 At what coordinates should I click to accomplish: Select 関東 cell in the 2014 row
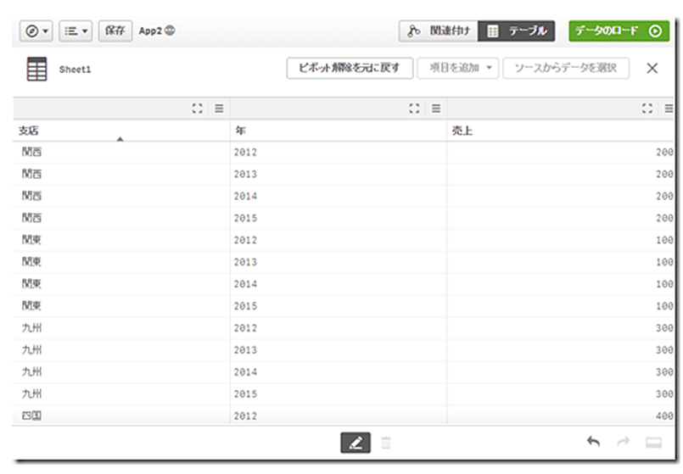pos(121,284)
